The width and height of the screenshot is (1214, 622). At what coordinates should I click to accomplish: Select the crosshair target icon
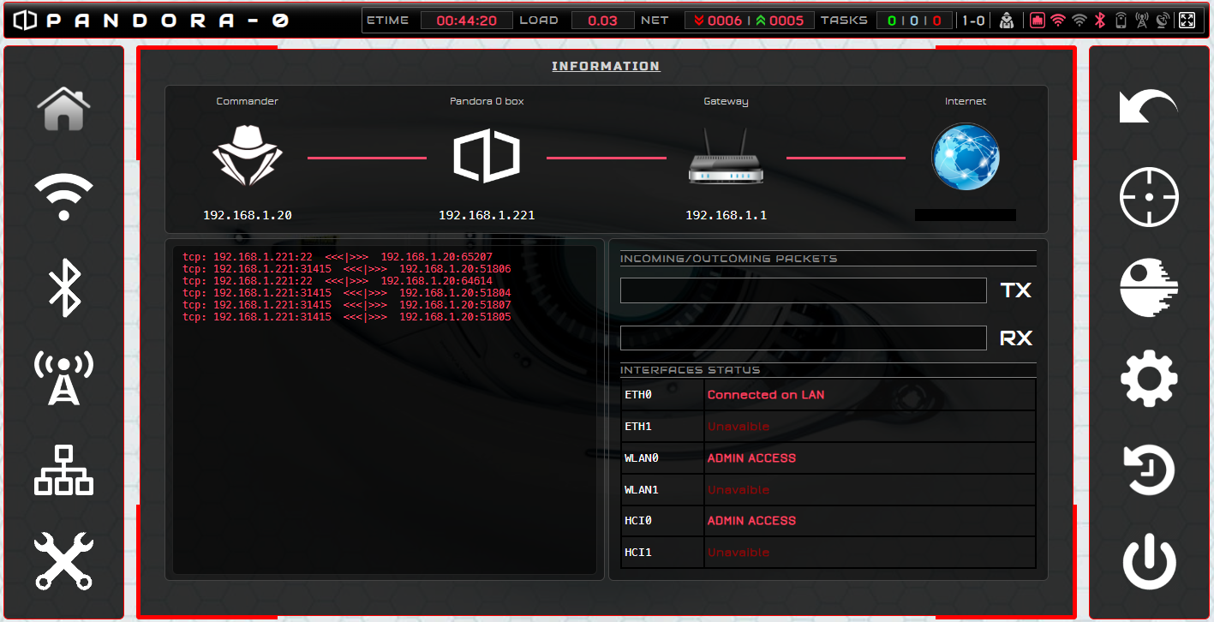1149,197
